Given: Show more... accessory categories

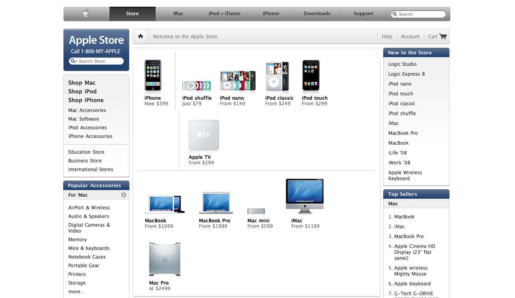Looking at the screenshot, I should click(77, 292).
